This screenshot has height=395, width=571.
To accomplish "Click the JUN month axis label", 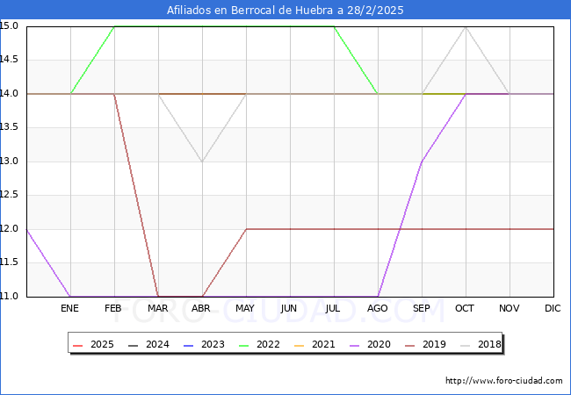I will click(x=289, y=308).
